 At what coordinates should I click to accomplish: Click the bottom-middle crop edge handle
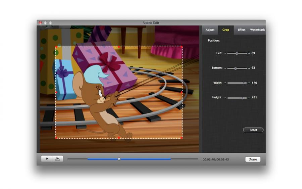click(119, 138)
